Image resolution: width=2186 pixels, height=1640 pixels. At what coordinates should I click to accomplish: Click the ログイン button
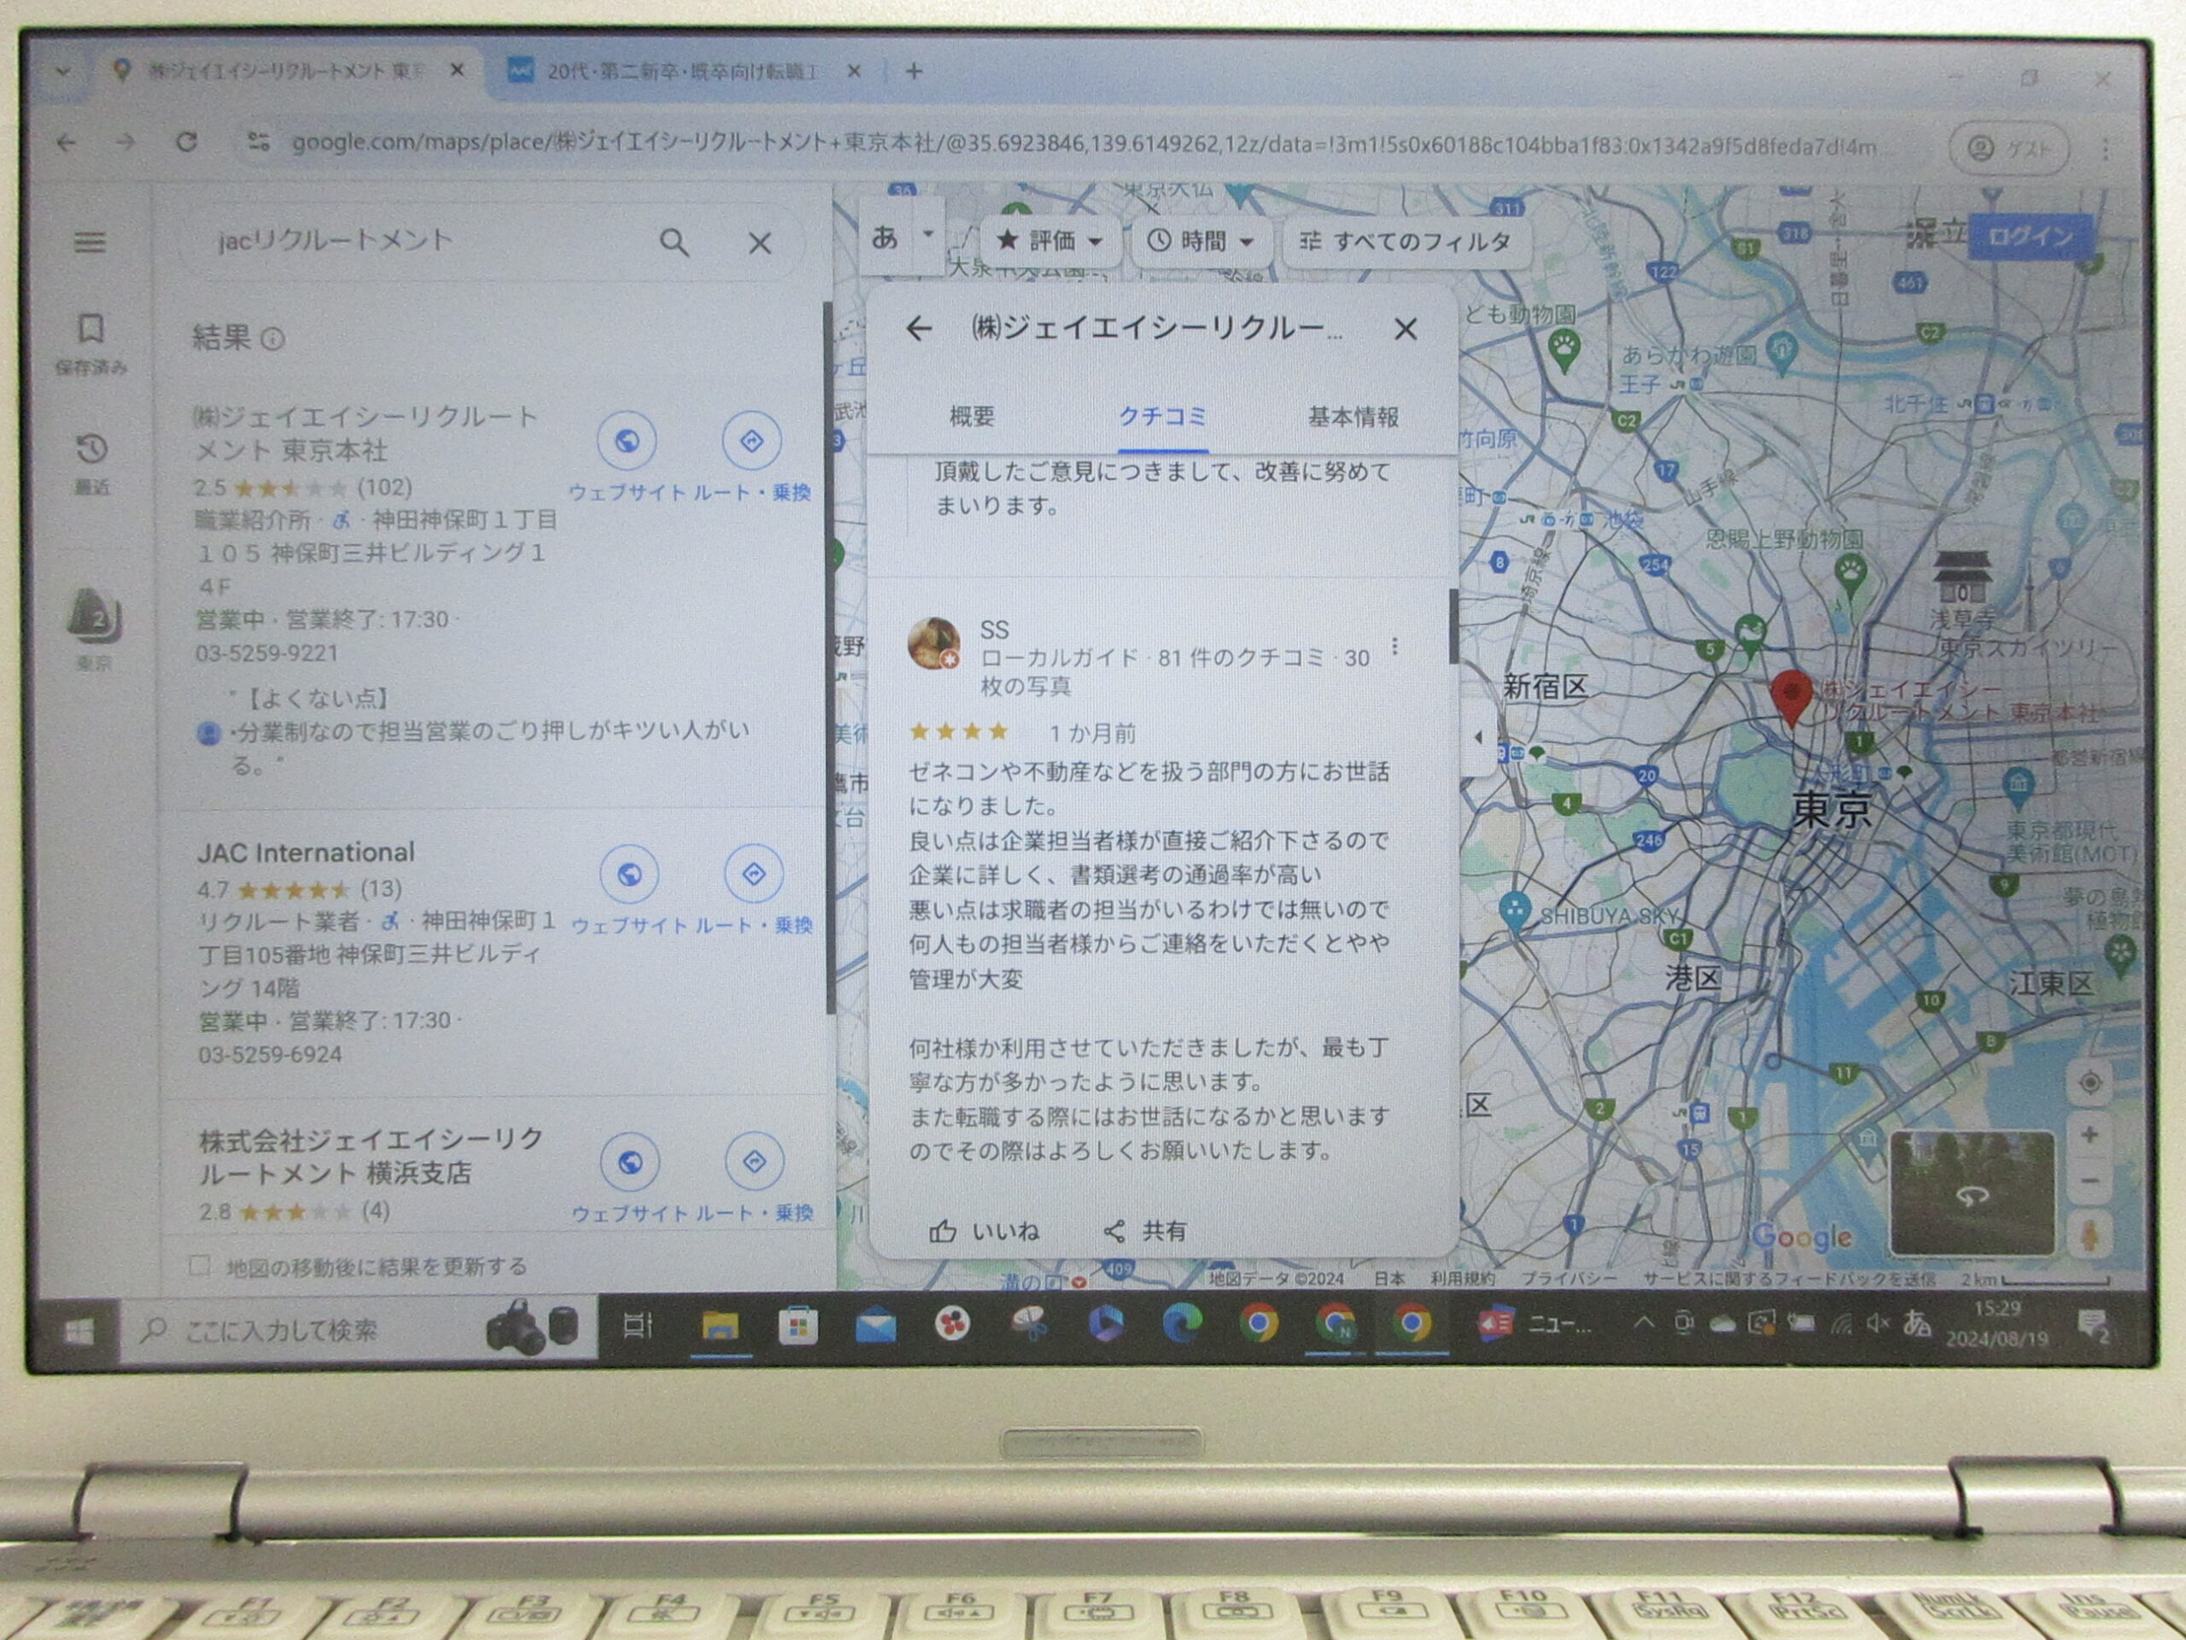click(2030, 237)
